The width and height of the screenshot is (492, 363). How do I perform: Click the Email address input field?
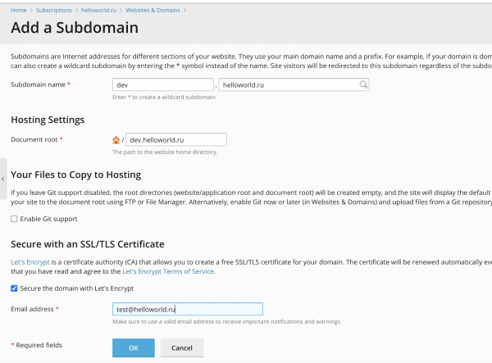click(187, 309)
